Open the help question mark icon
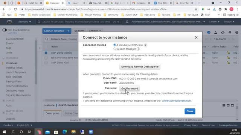This screenshot has height=135, width=241. click(237, 33)
